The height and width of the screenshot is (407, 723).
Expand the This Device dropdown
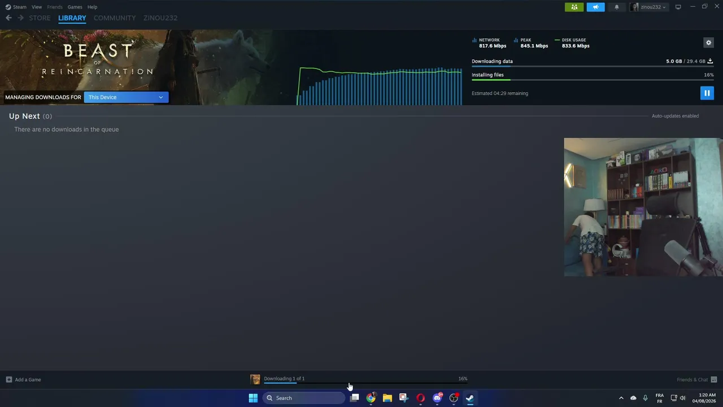tap(126, 97)
